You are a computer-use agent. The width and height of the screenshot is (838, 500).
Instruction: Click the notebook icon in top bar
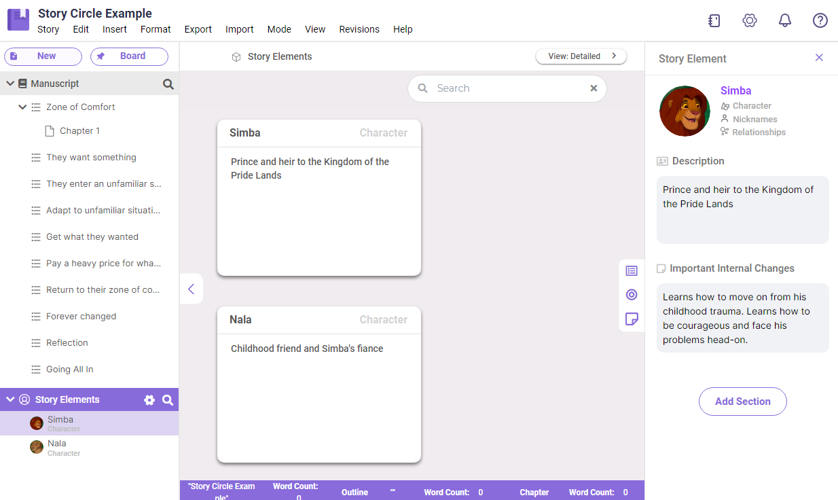(x=714, y=20)
